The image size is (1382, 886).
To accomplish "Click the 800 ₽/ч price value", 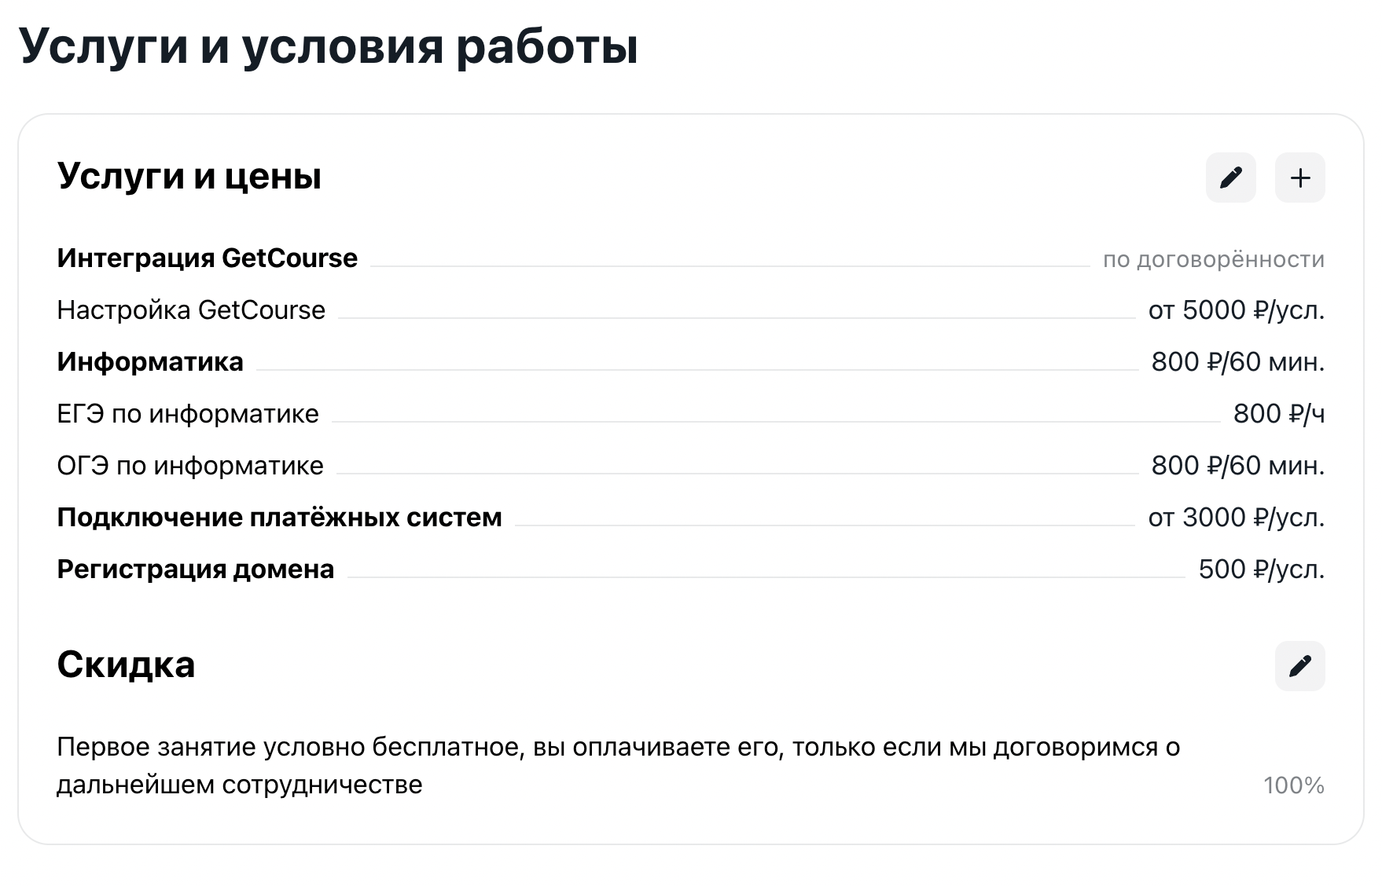I will click(x=1278, y=413).
